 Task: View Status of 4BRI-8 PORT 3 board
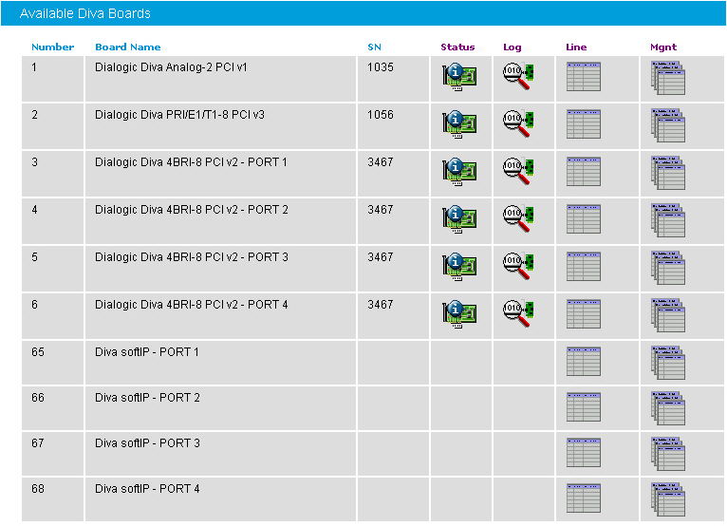point(459,267)
